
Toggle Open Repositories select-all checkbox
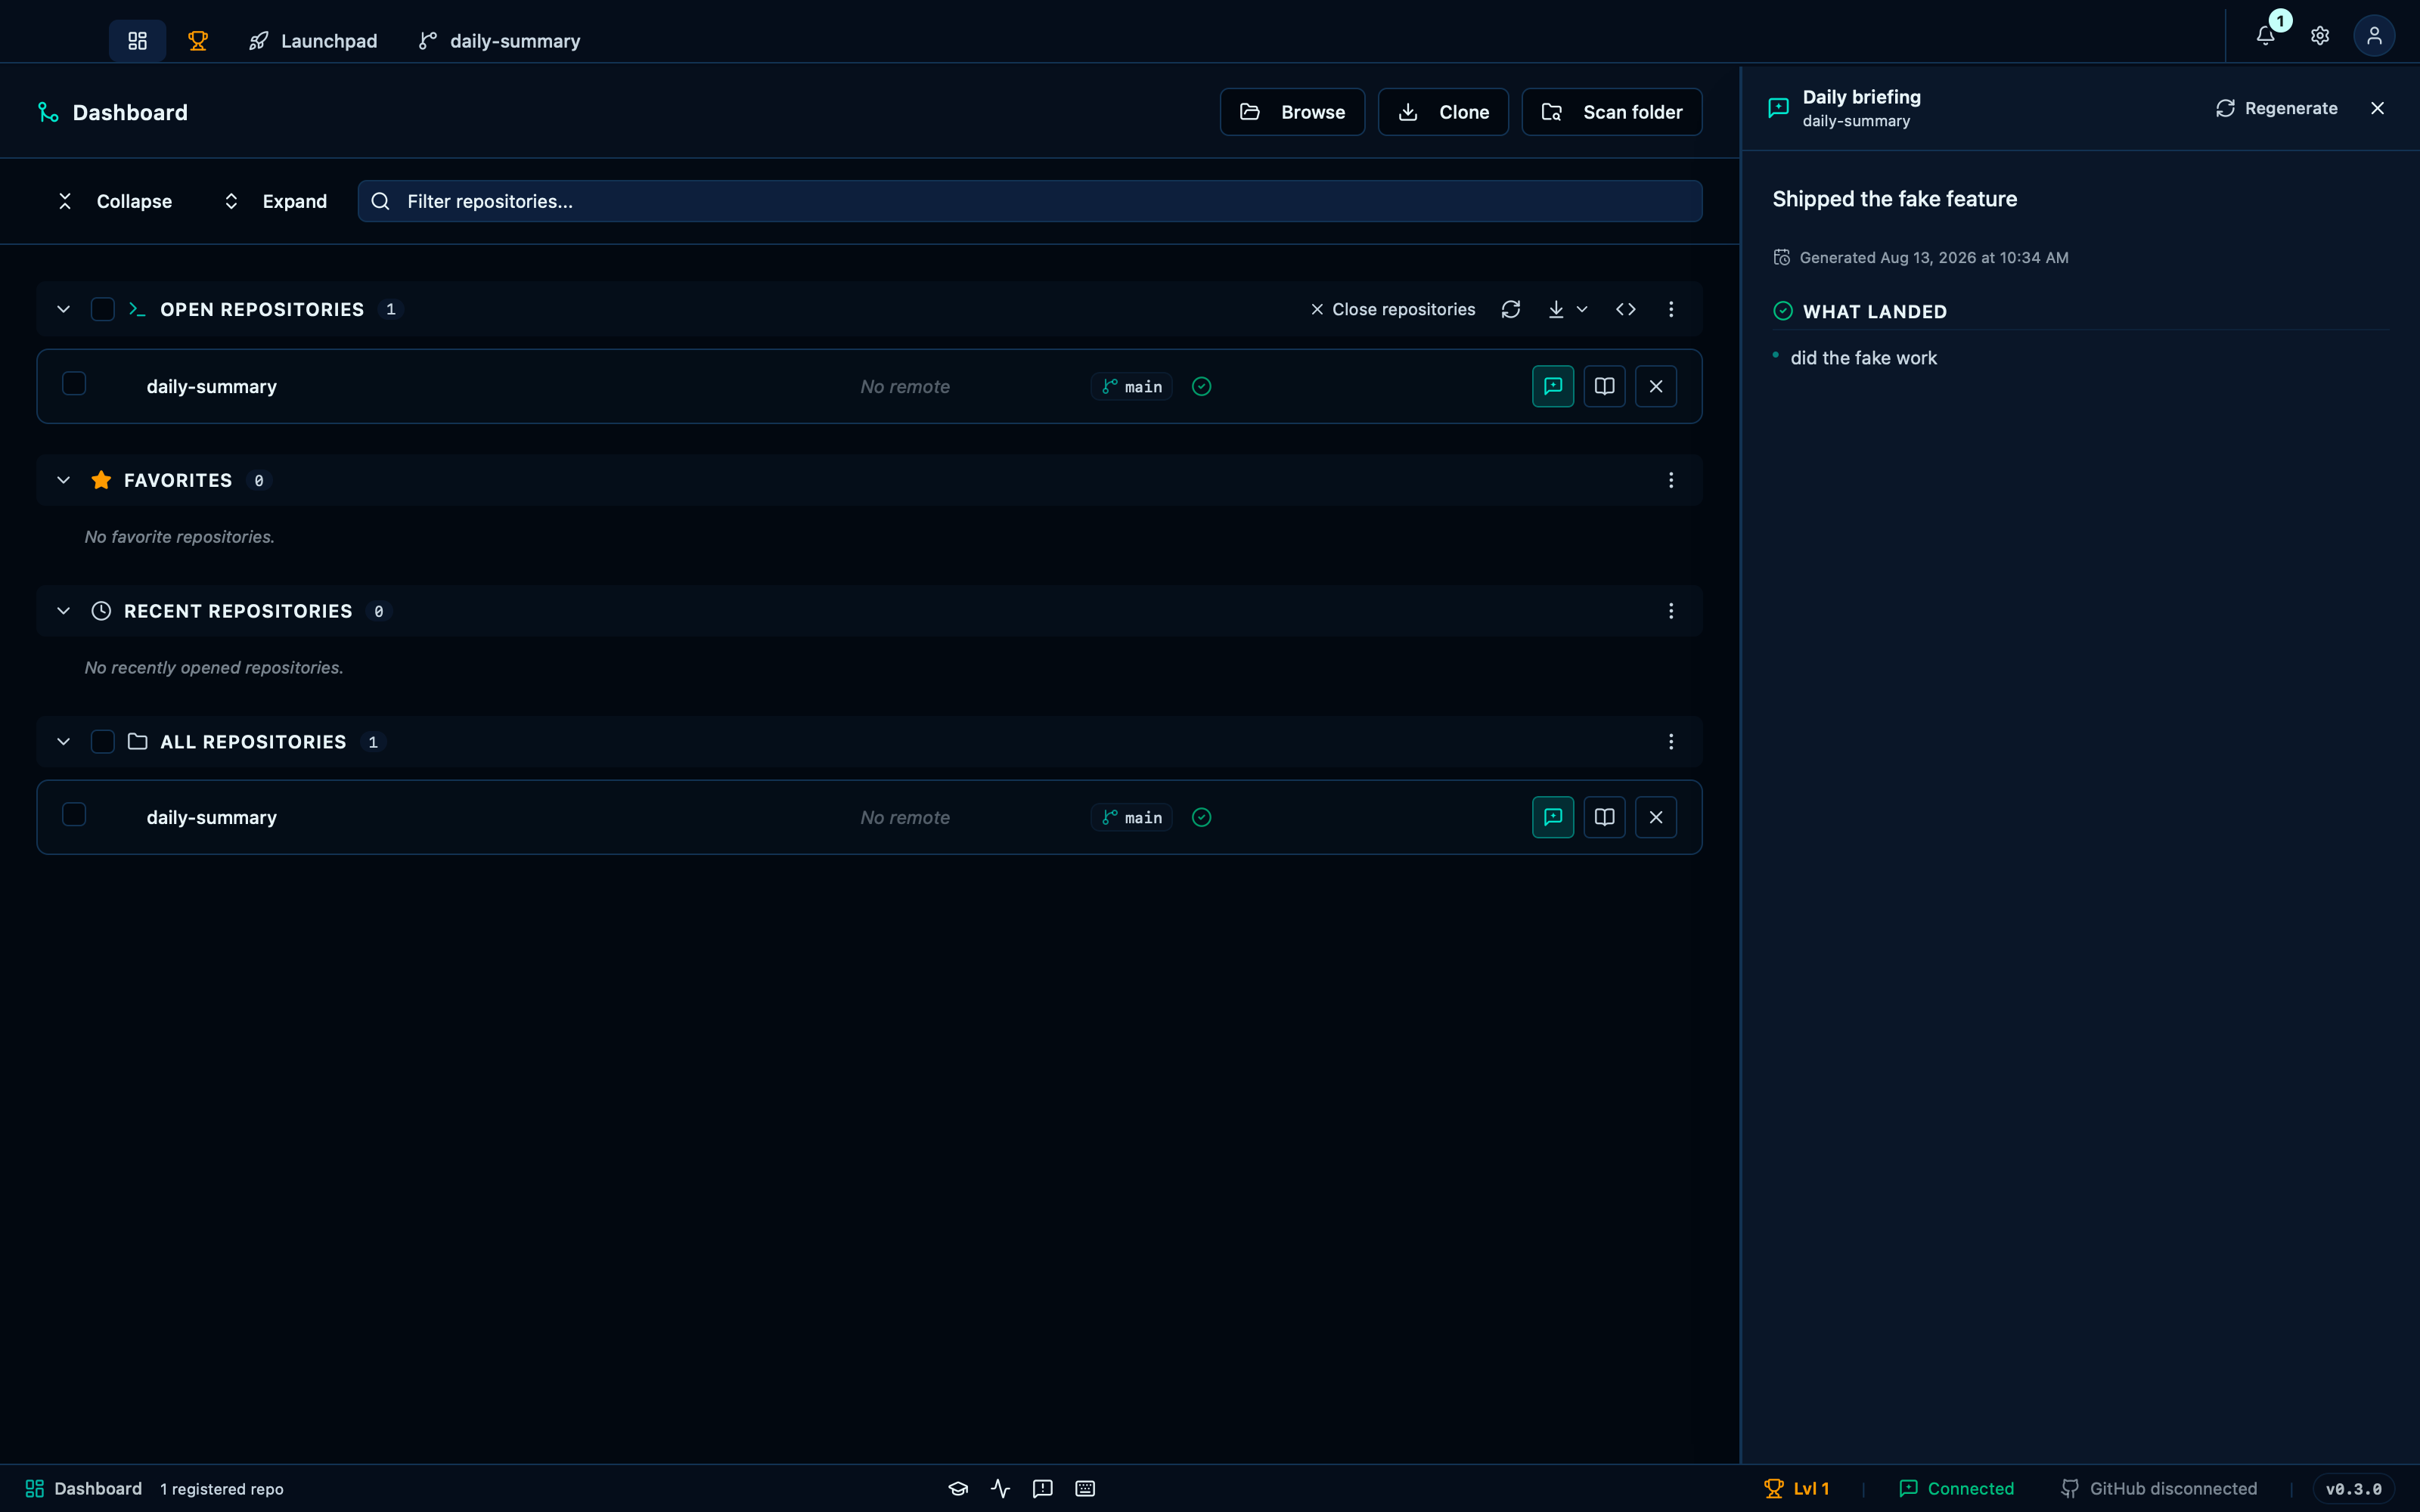click(102, 309)
